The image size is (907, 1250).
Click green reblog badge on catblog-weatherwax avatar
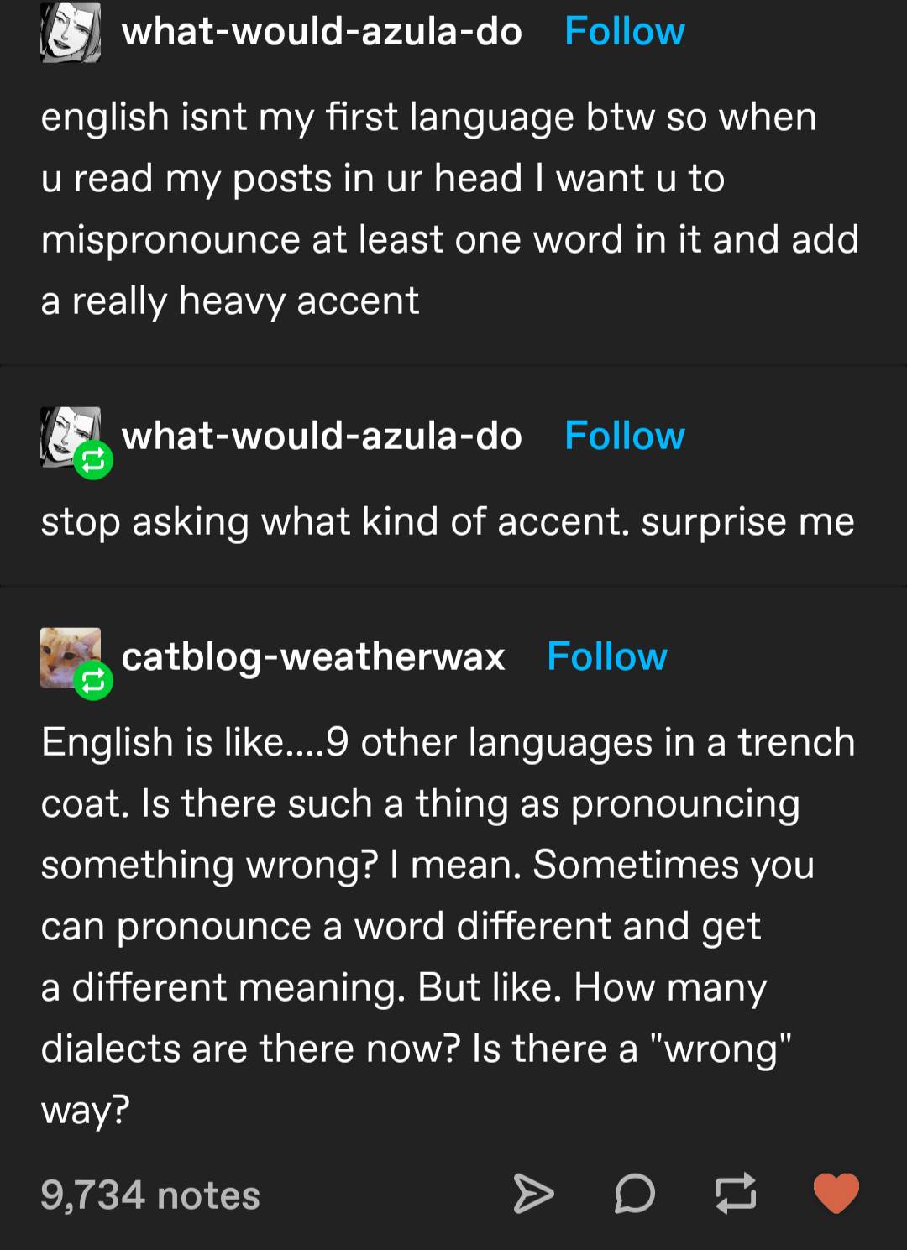pyautogui.click(x=93, y=681)
